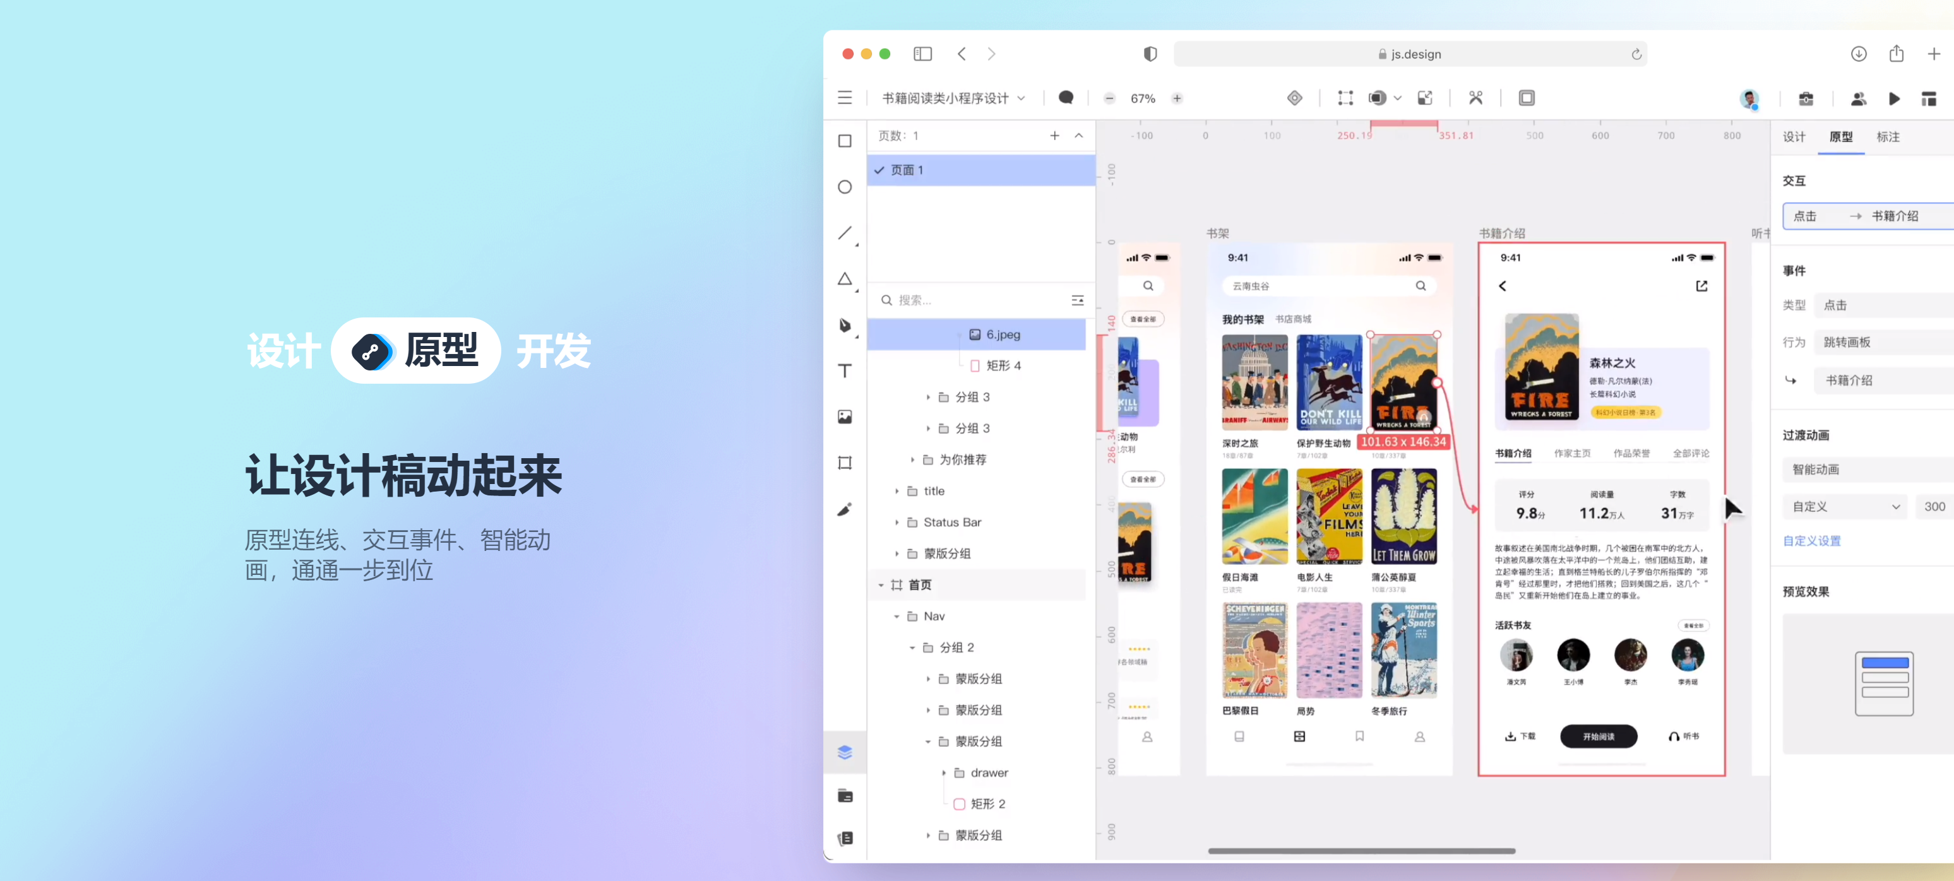The height and width of the screenshot is (881, 1954).
Task: Click the horizontal canvas scrollbar
Action: tap(1361, 851)
